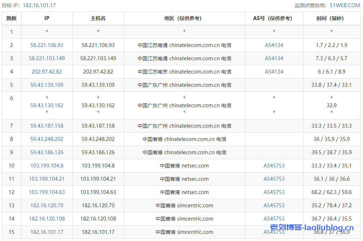Open AS45753 link in hop 10 row

click(274, 166)
